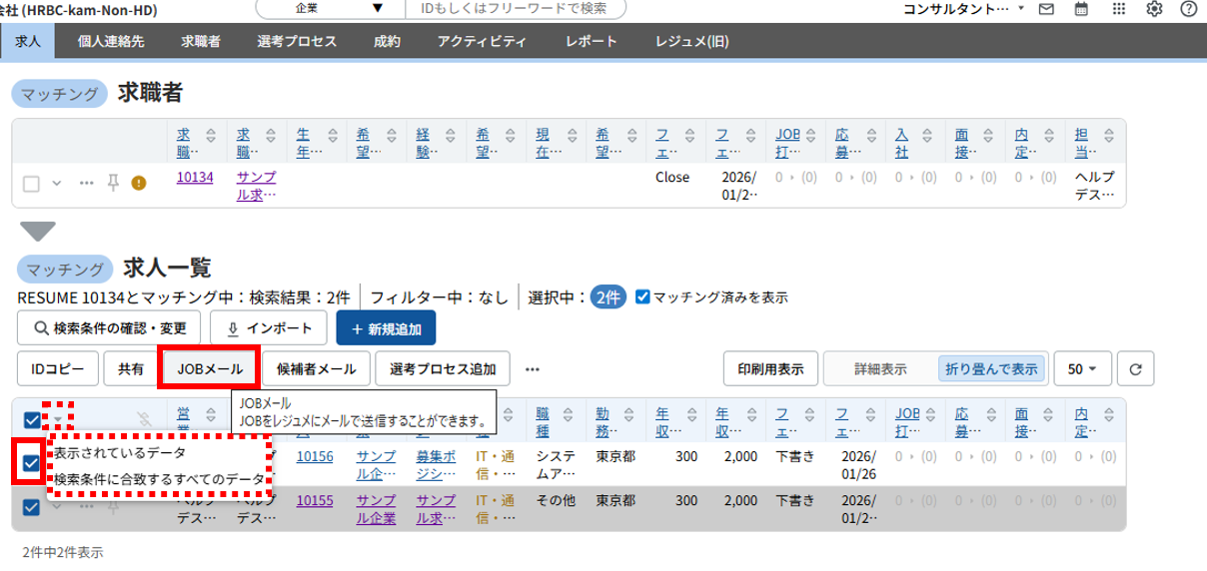Uncheck the select-all checkbox in job list header
Screen dimensions: 1207x571
(31, 419)
